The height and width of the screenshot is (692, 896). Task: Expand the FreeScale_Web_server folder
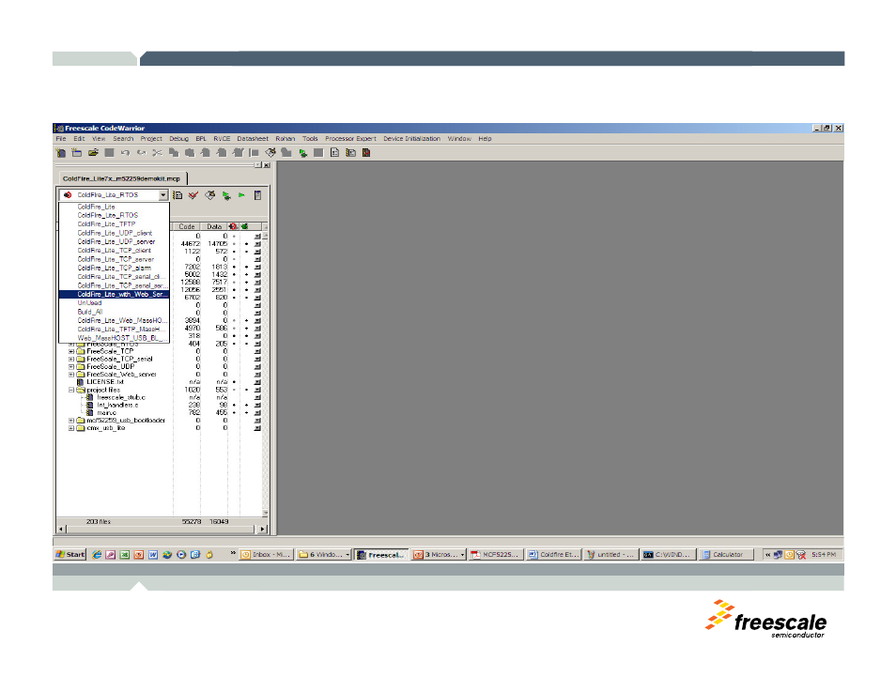pos(71,375)
